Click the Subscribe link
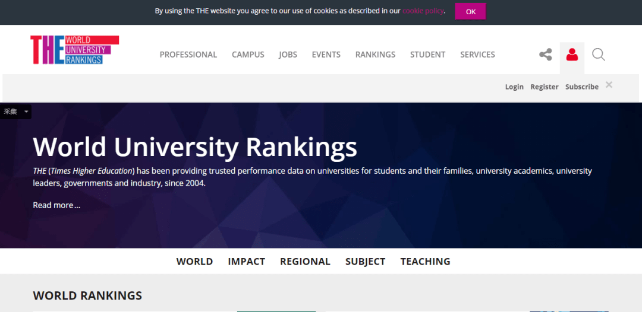This screenshot has height=312, width=642. 582,87
